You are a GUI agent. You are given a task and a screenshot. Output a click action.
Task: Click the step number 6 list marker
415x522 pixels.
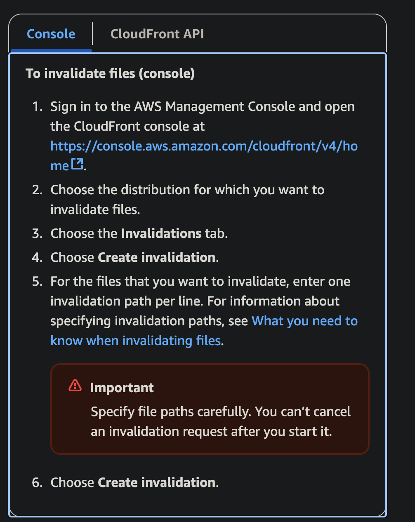tap(37, 482)
